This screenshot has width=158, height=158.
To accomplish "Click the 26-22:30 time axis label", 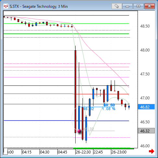I will (x=83, y=152).
